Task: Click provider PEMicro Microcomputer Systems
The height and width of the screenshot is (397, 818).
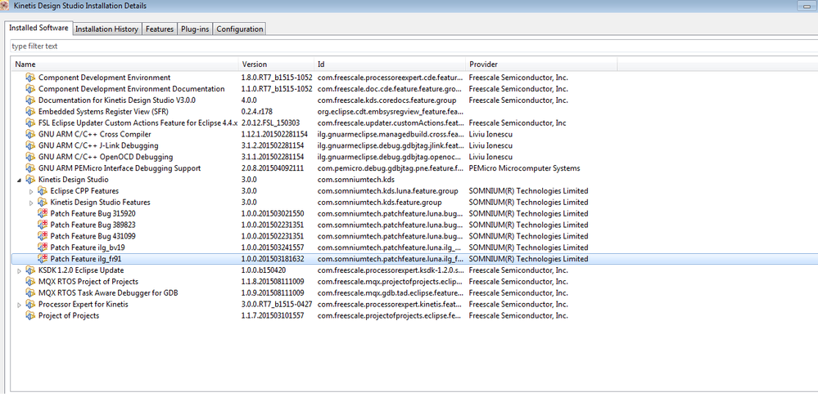Action: coord(524,168)
